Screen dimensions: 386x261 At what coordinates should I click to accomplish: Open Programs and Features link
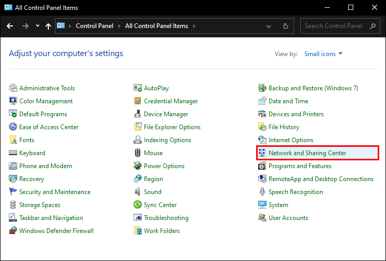(x=300, y=166)
